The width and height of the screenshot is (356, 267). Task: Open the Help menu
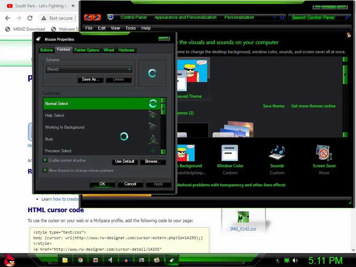point(146,28)
